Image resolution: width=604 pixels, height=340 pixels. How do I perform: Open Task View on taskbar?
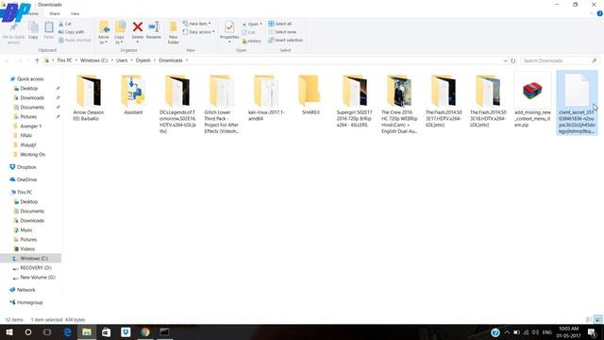47,331
